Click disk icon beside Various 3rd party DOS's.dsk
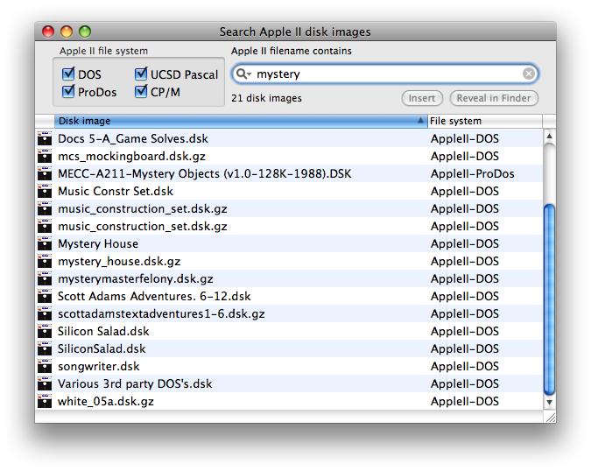This screenshot has width=591, height=471. [x=45, y=384]
